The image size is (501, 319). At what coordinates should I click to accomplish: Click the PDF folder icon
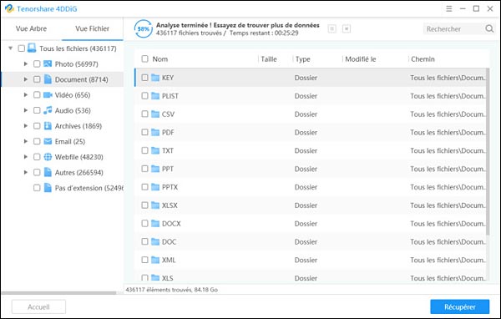coord(155,132)
